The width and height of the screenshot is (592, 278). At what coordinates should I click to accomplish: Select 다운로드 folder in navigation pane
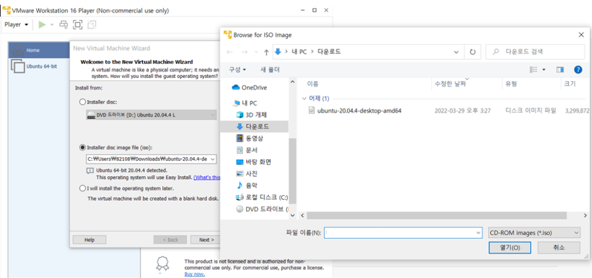(x=253, y=126)
